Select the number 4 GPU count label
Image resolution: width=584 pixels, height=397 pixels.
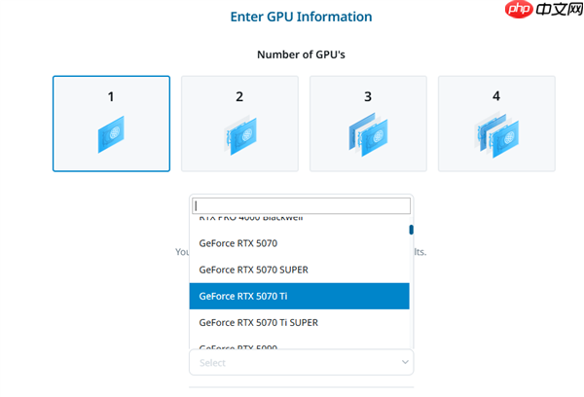(496, 96)
